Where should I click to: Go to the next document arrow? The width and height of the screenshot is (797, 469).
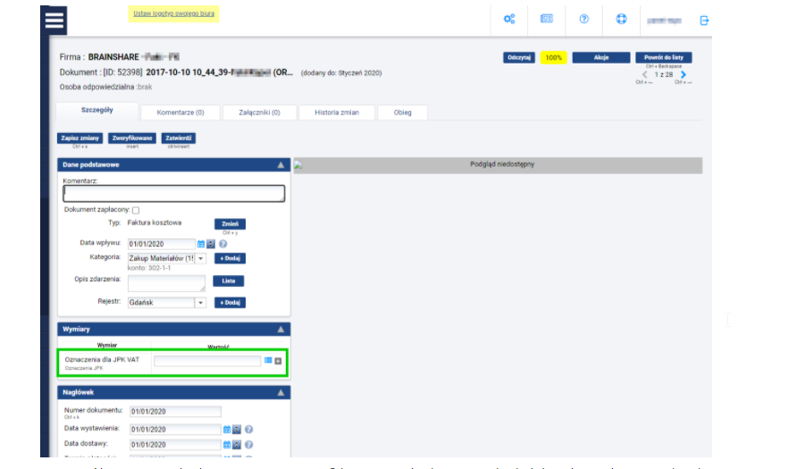click(x=684, y=75)
